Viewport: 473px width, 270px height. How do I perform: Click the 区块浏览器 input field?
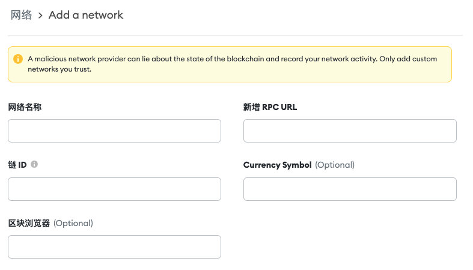(x=114, y=247)
